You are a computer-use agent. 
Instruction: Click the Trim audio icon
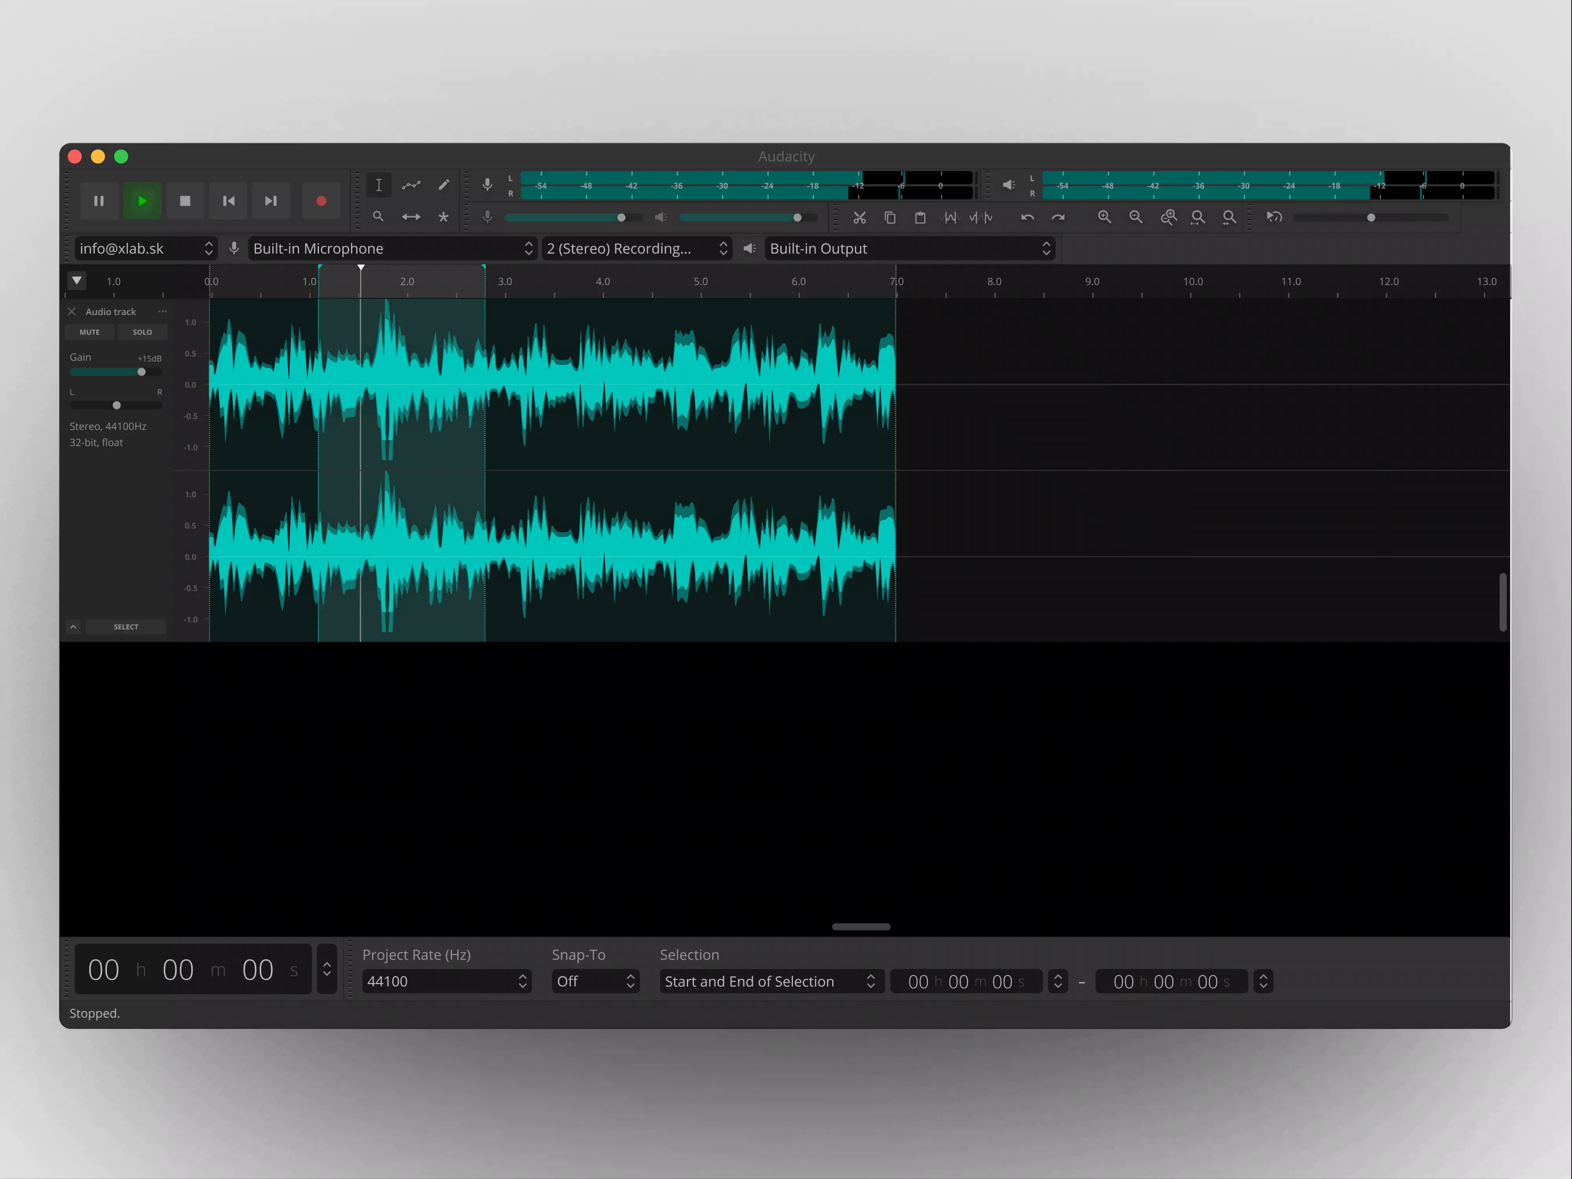click(950, 217)
